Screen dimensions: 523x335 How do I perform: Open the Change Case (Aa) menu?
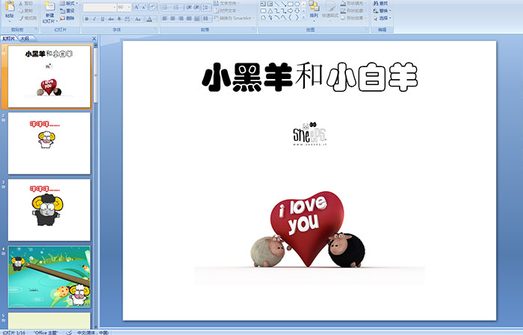pos(138,19)
